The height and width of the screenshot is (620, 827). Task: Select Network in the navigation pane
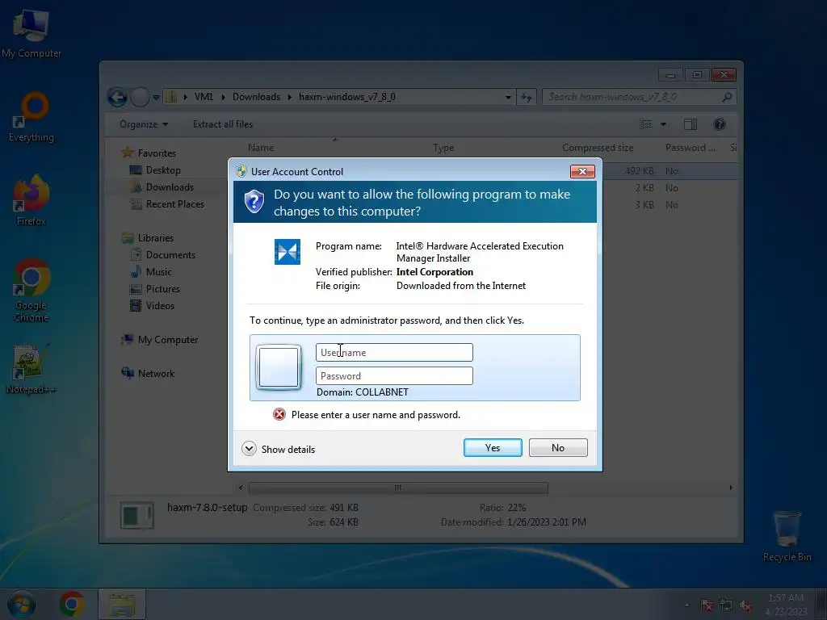(x=149, y=373)
